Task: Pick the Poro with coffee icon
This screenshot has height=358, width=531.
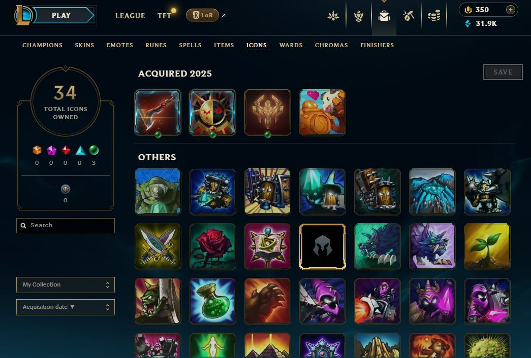Action: 322,113
